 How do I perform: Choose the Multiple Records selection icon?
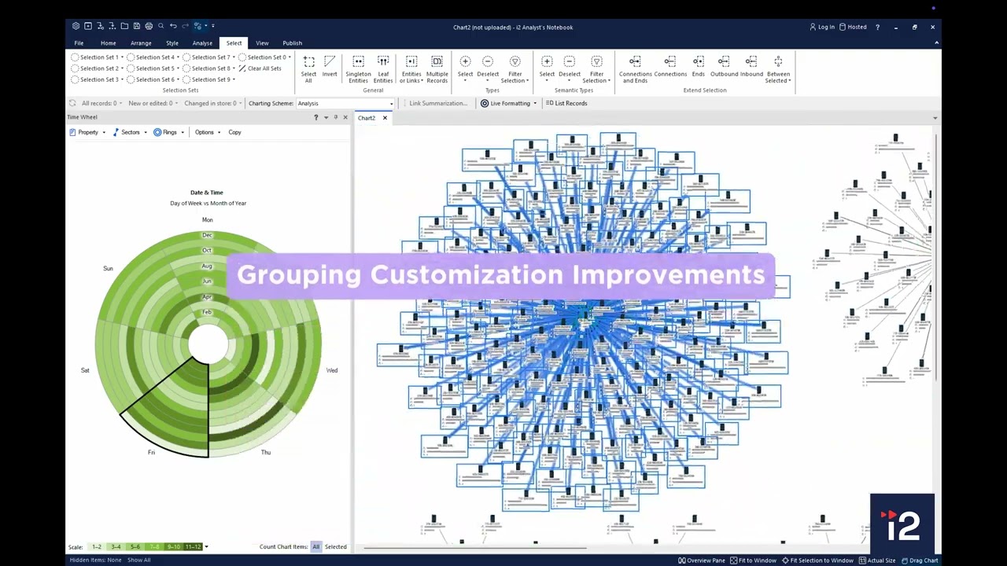coord(437,61)
